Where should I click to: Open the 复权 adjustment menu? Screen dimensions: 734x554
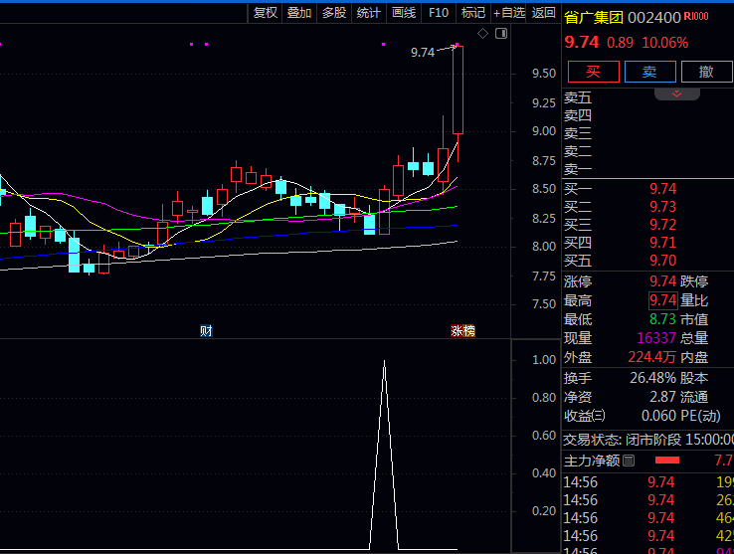[x=266, y=13]
